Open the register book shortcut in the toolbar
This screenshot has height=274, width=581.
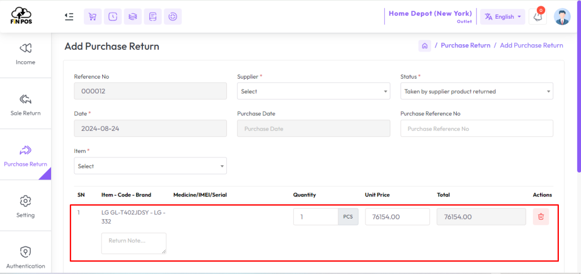[153, 16]
